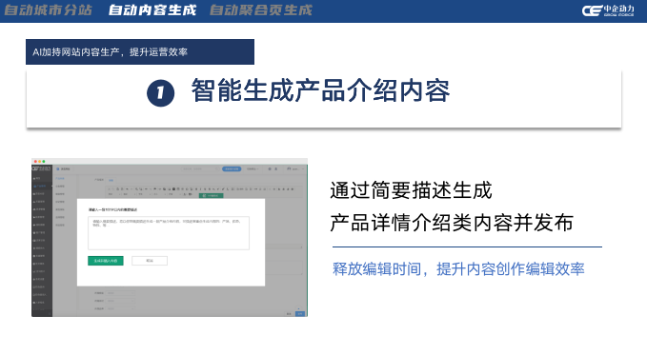This screenshot has height=355, width=647.
Task: Click the text AI加持网站内容生产，提升运营效率
Action: (111, 52)
